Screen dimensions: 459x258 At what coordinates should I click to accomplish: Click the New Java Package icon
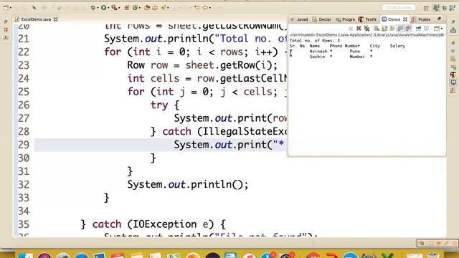click(x=127, y=8)
